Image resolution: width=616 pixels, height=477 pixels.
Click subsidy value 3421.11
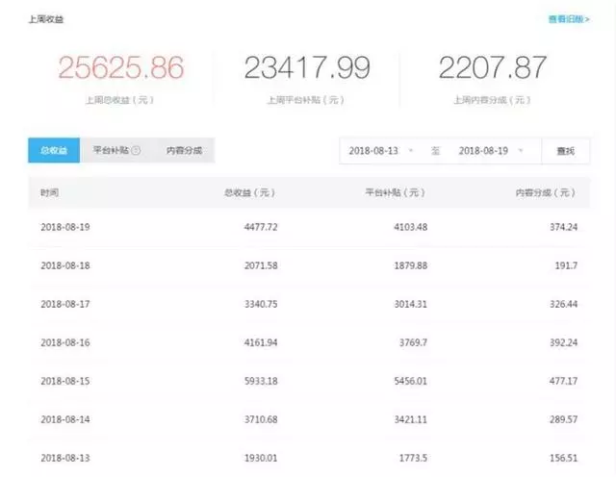[x=411, y=419]
